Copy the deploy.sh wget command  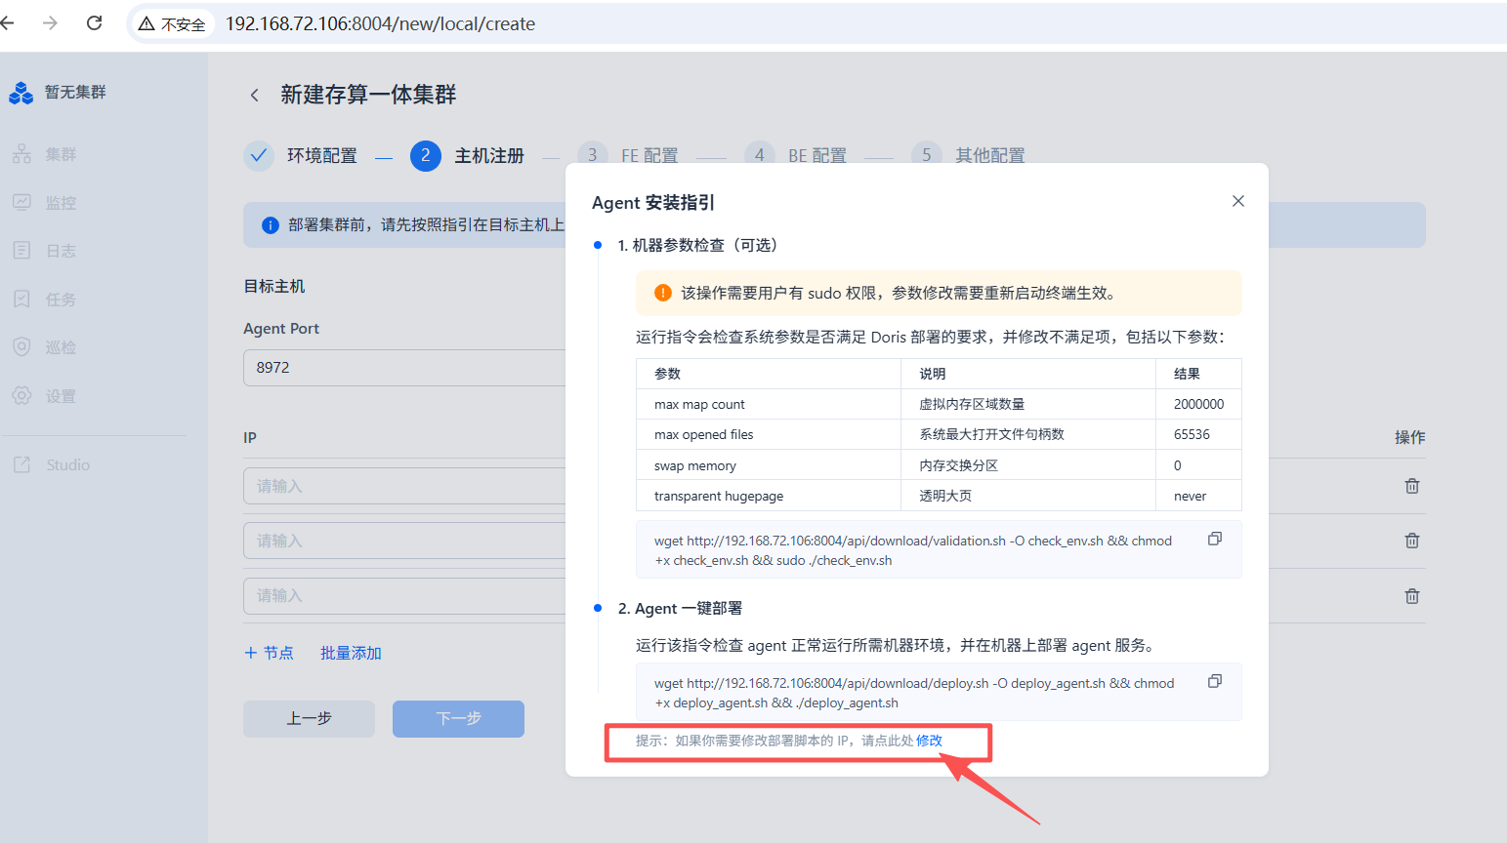pyautogui.click(x=1214, y=681)
